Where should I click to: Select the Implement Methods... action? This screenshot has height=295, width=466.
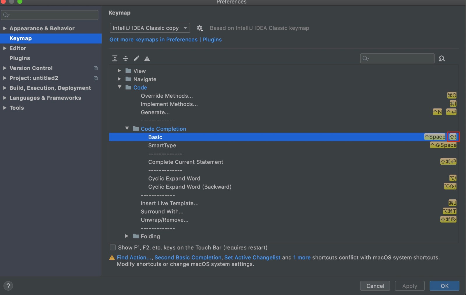click(284, 104)
